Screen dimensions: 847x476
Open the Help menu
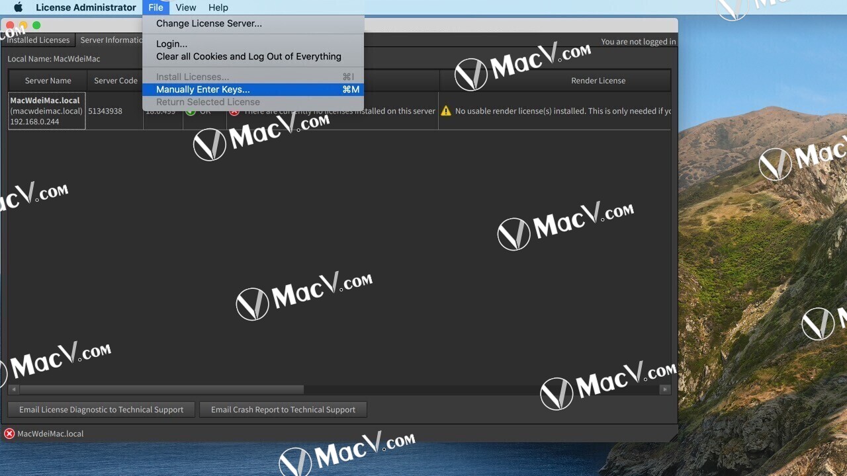pos(218,7)
